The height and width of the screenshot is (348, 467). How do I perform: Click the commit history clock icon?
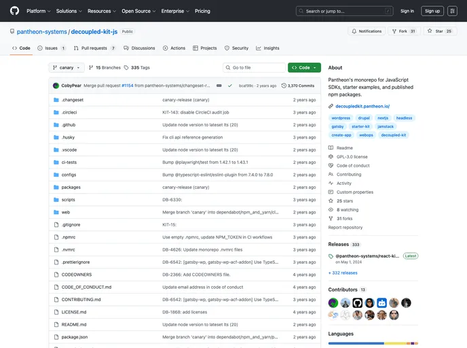(285, 86)
